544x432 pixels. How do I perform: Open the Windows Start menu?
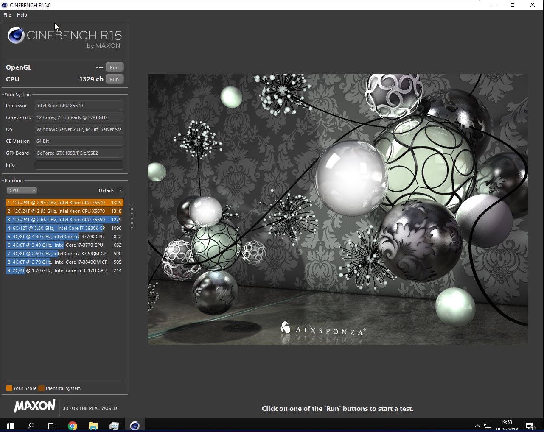click(x=10, y=426)
